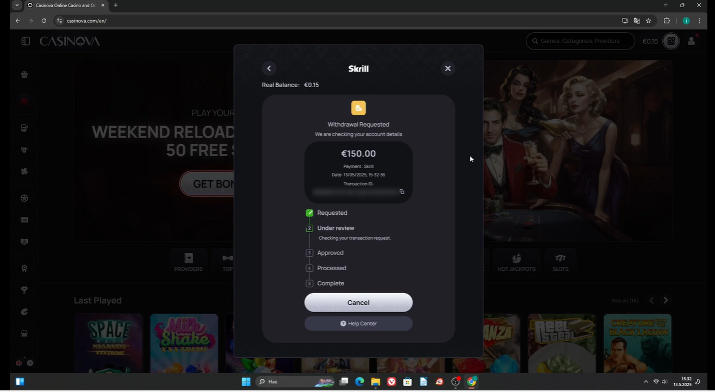Viewport: 715px width, 392px height.
Task: Bookmark this page with star icon
Action: pos(649,21)
